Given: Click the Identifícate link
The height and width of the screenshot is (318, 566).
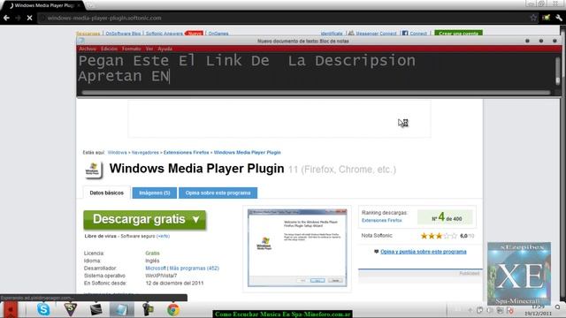Looking at the screenshot, I should (x=332, y=34).
